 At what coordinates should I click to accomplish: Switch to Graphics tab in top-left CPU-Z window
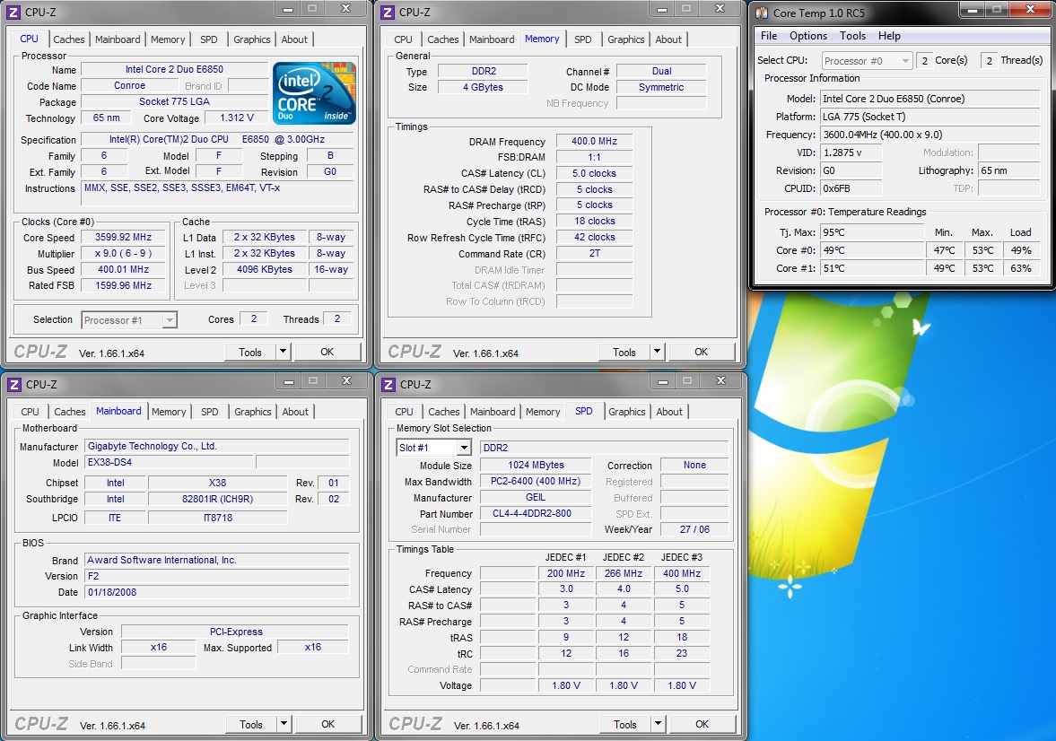pos(252,39)
